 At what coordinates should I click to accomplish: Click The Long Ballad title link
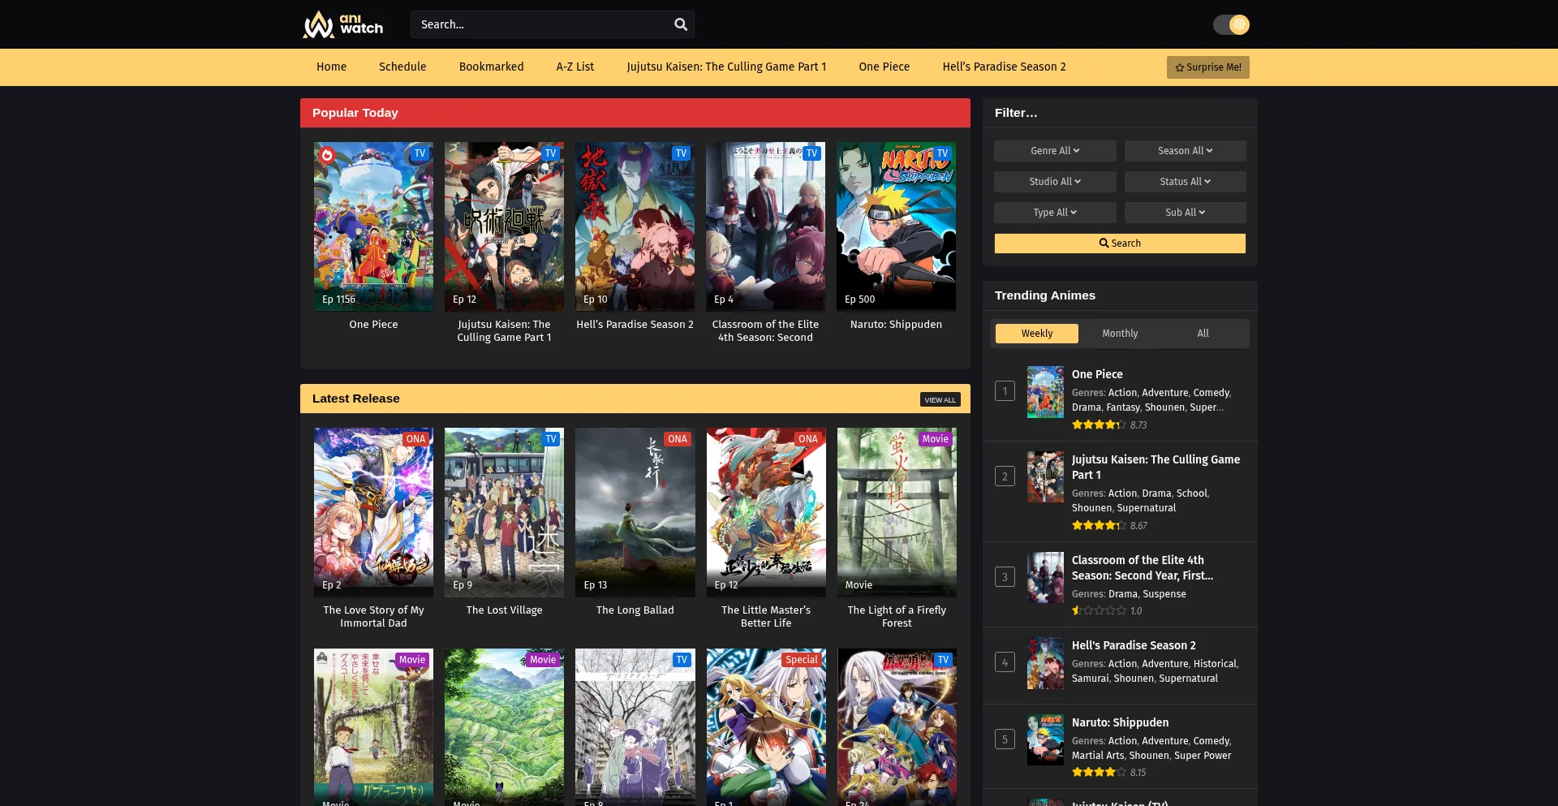[635, 610]
